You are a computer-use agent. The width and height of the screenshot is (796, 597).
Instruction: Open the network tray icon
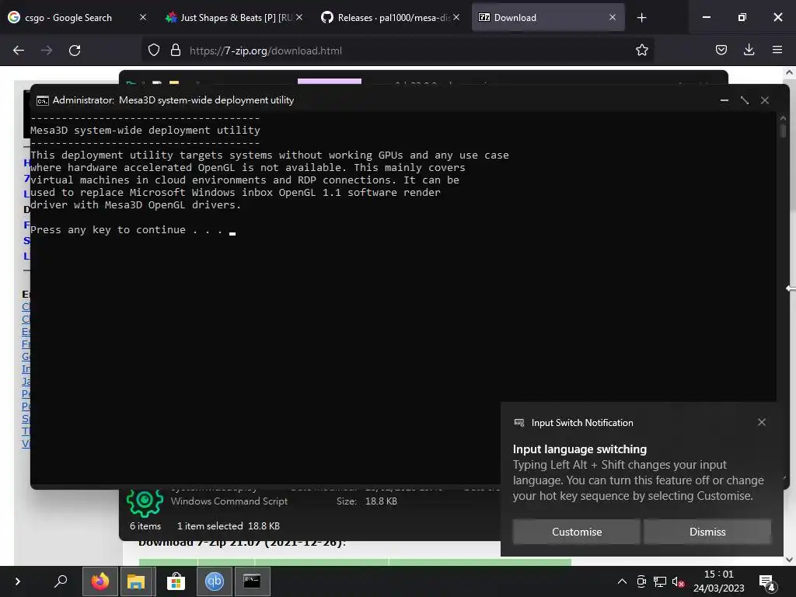660,581
